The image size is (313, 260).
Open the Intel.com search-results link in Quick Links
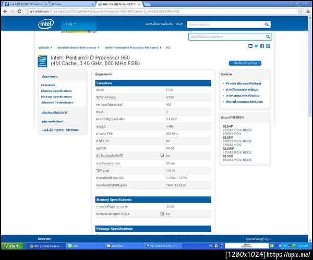click(x=244, y=102)
